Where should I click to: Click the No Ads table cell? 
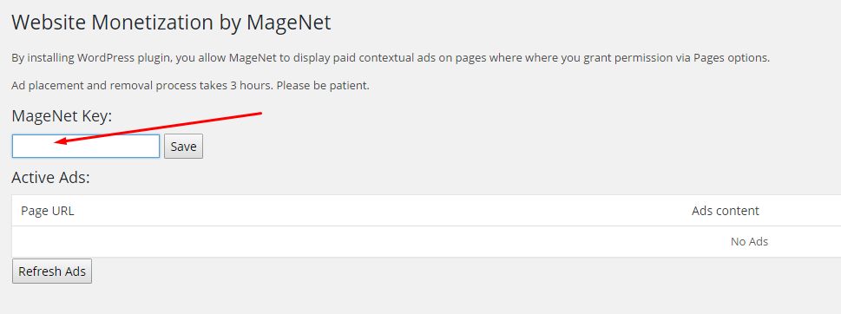coord(749,242)
